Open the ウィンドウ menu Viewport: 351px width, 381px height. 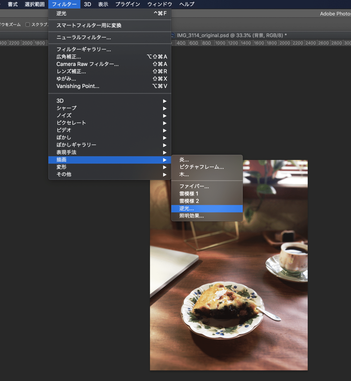159,4
